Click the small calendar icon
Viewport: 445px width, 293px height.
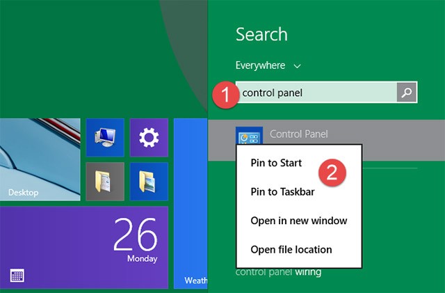point(17,276)
